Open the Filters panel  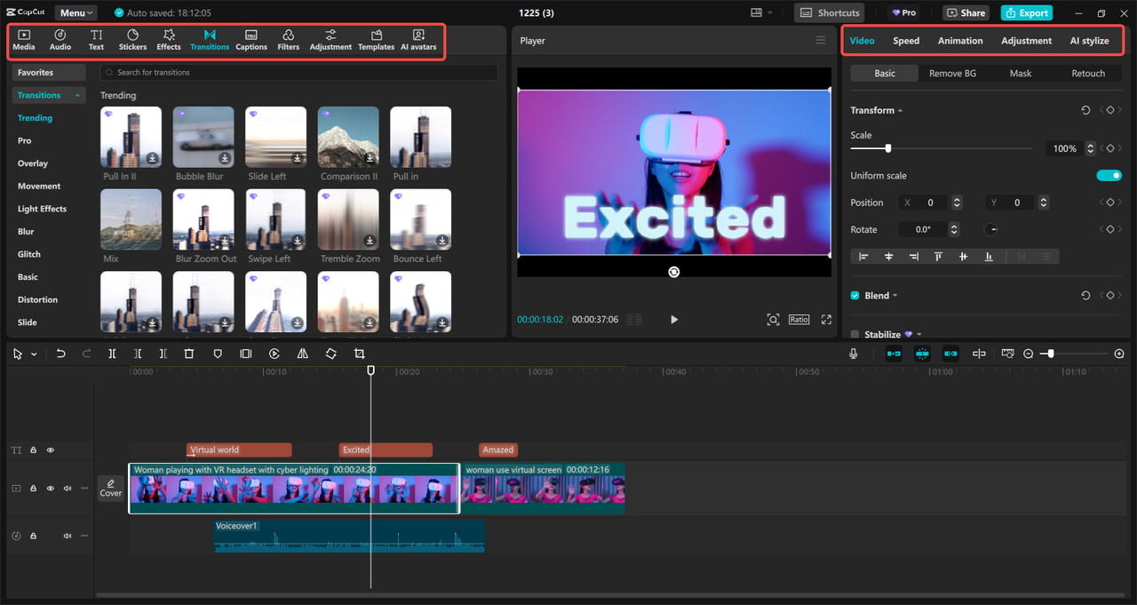click(289, 40)
